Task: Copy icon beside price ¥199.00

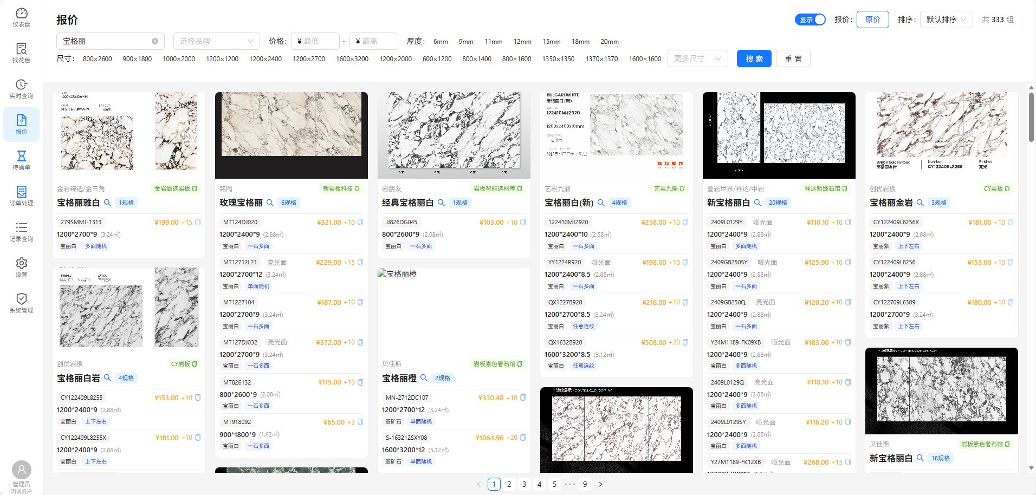Action: pyautogui.click(x=198, y=222)
